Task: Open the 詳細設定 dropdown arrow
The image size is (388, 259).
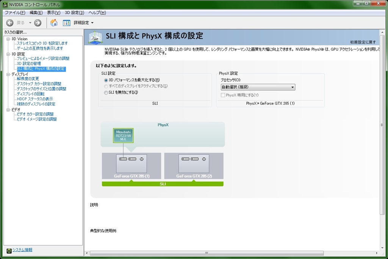Action: 92,23
